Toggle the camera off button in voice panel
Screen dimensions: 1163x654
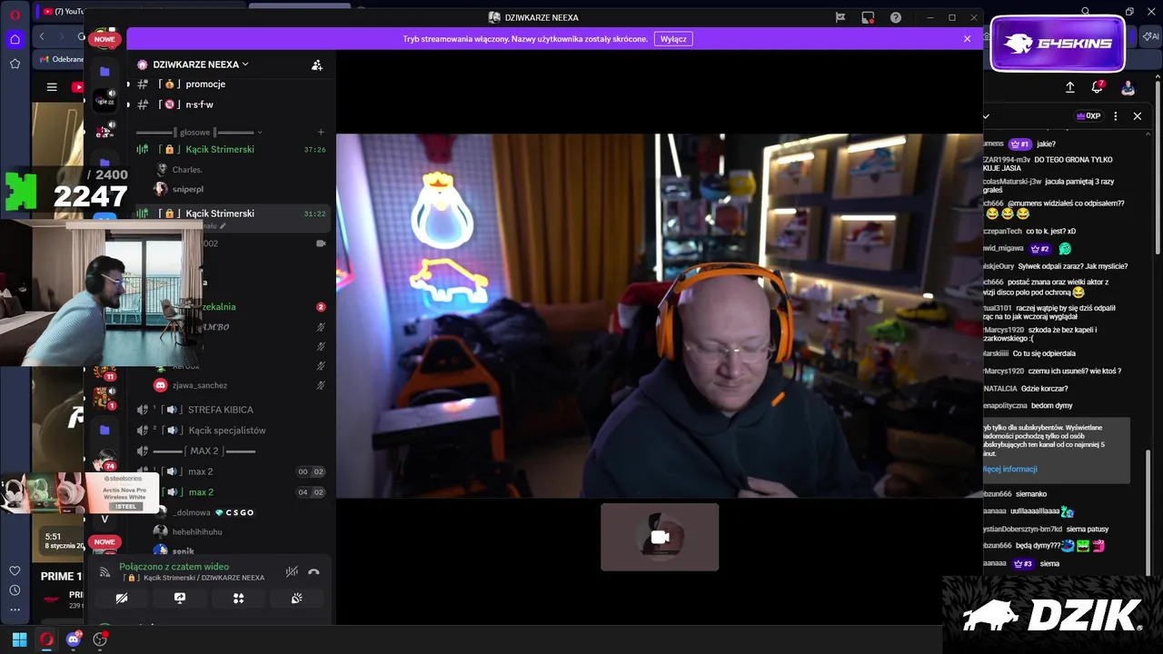122,599
